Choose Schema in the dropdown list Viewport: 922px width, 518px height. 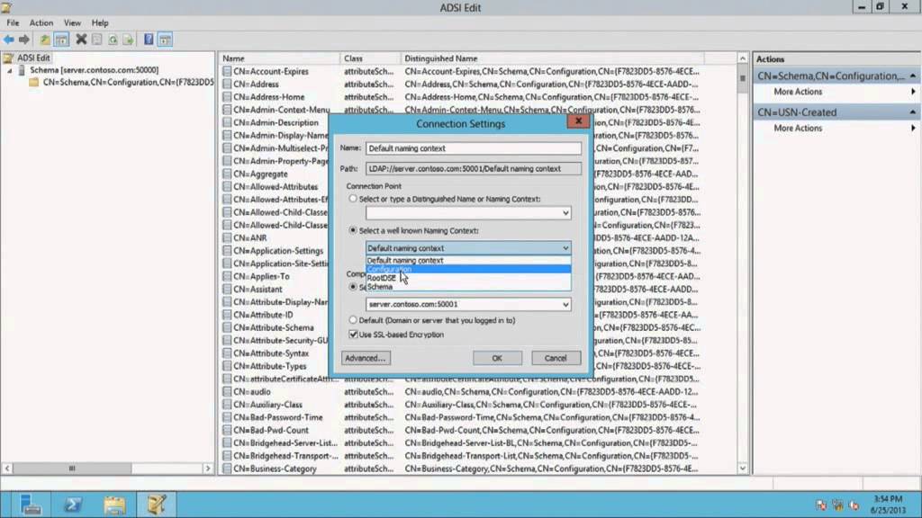point(468,287)
